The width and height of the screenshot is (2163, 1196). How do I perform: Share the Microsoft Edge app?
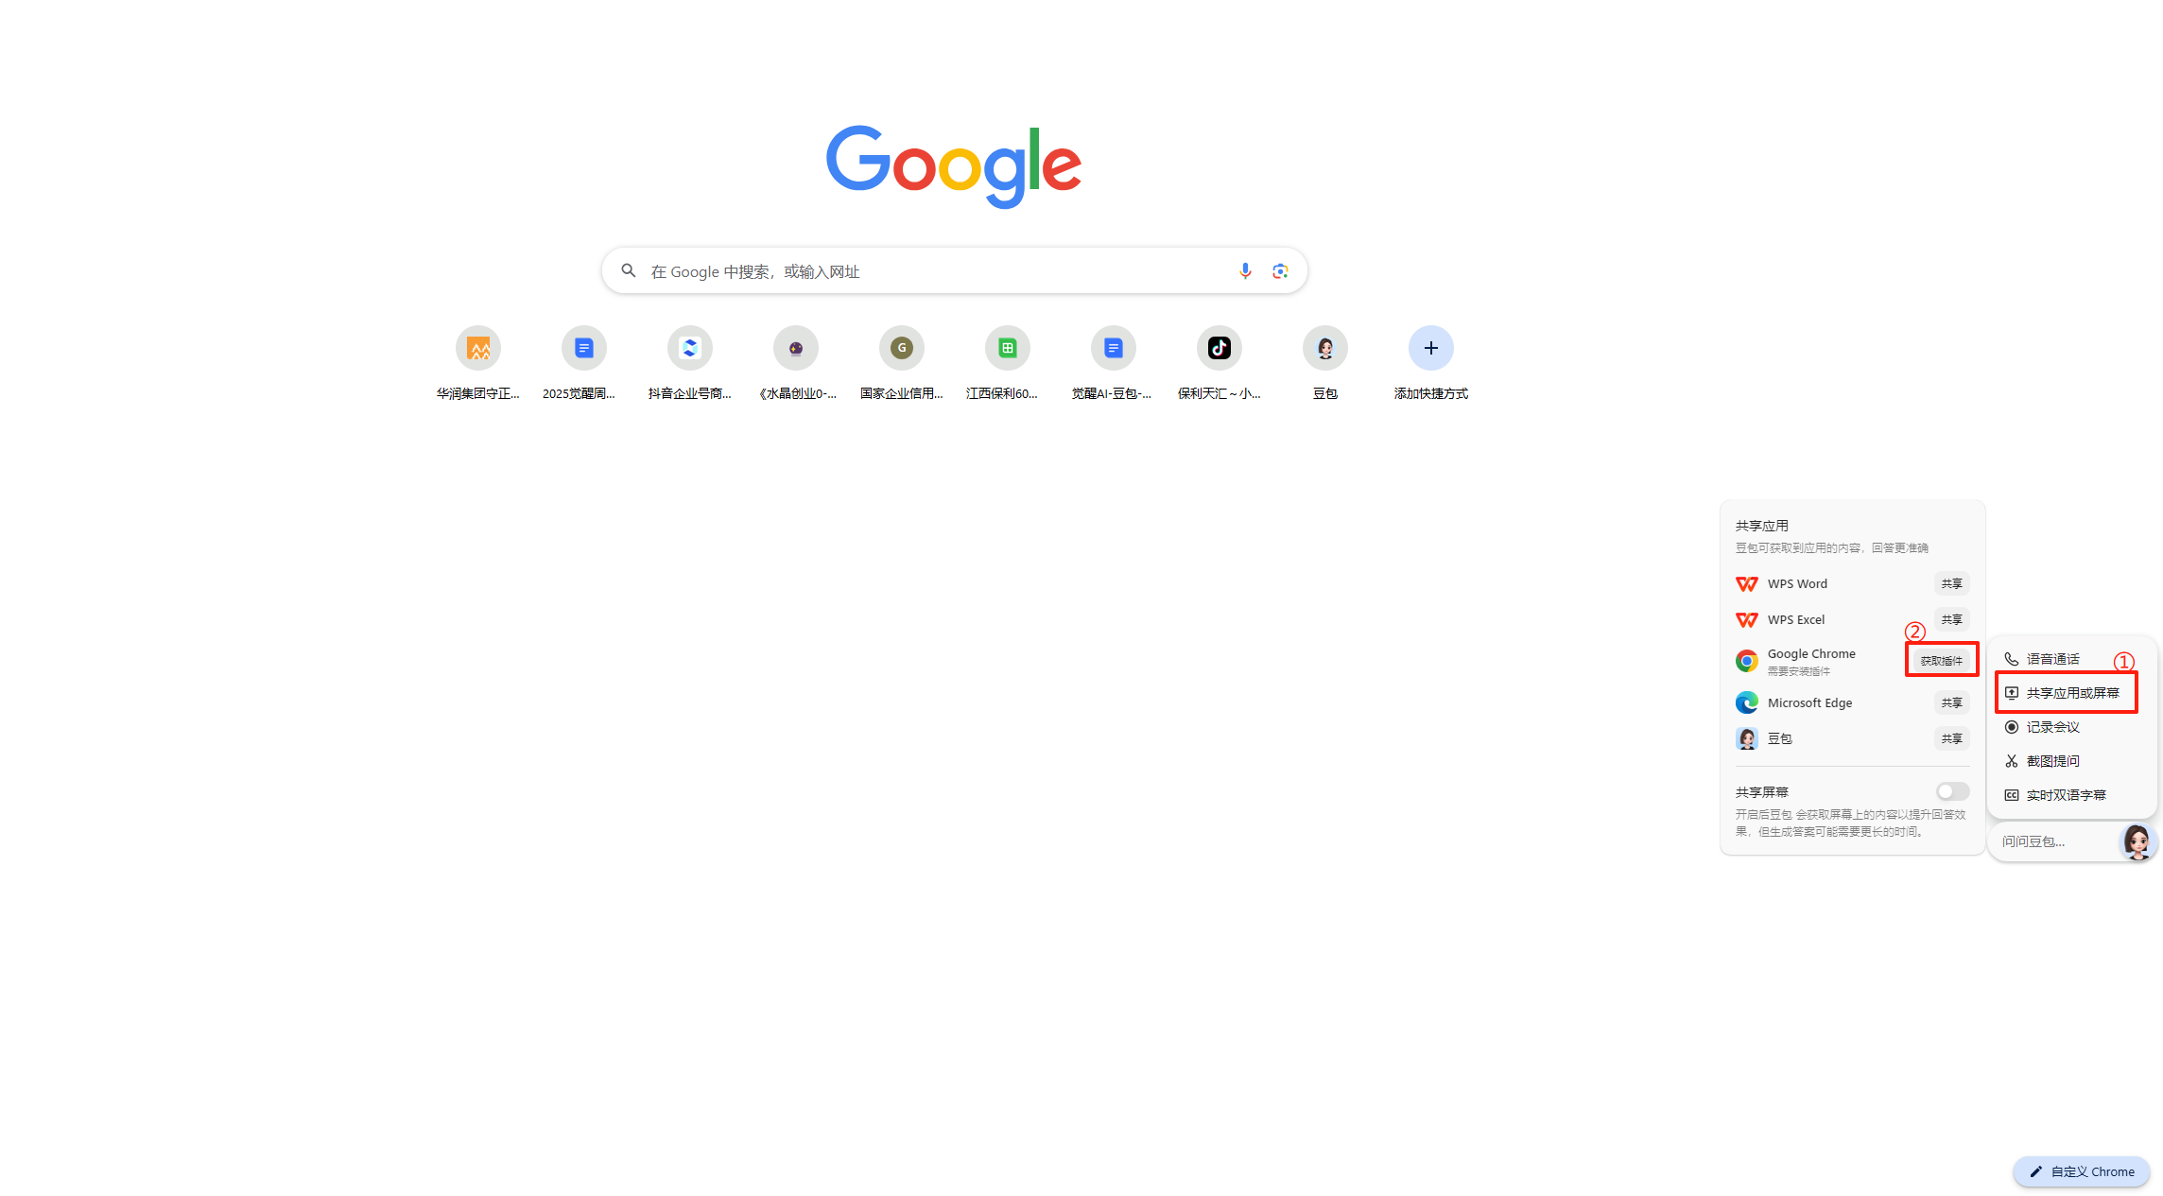pyautogui.click(x=1951, y=702)
